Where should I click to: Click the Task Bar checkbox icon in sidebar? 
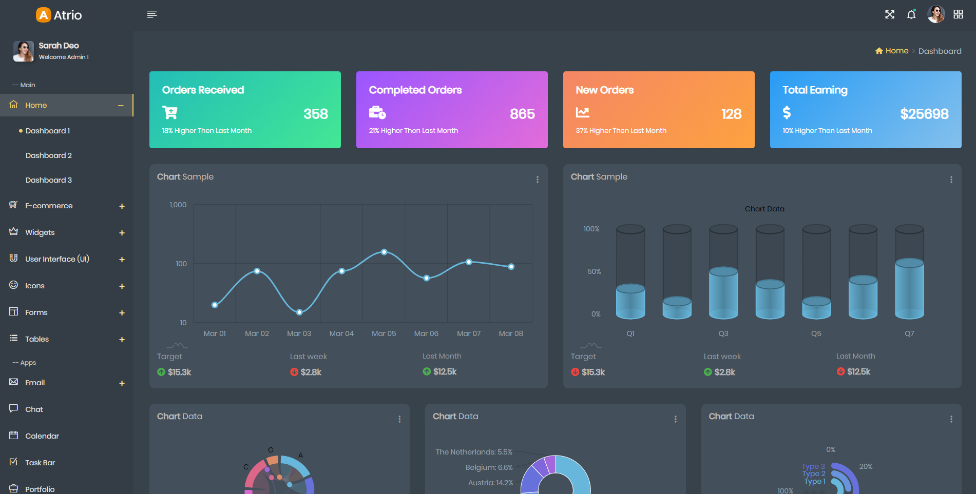coord(14,462)
